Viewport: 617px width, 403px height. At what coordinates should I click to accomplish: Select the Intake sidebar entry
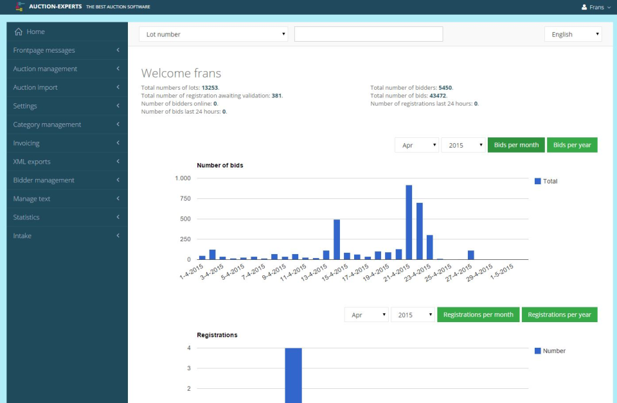(22, 236)
